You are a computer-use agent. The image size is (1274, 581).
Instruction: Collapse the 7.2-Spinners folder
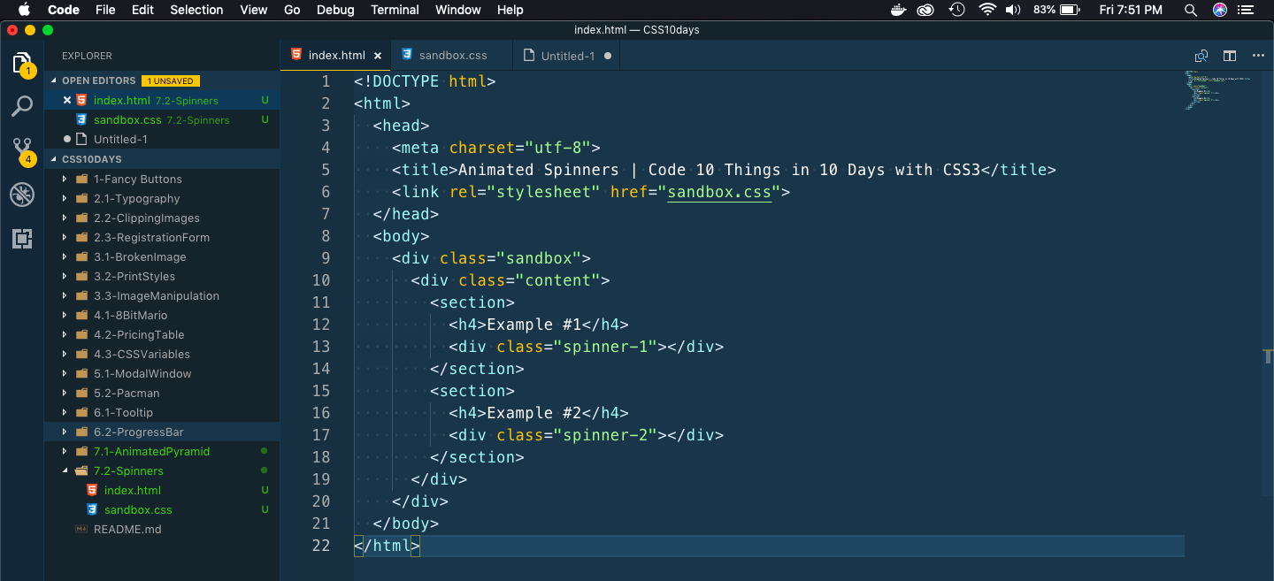65,470
